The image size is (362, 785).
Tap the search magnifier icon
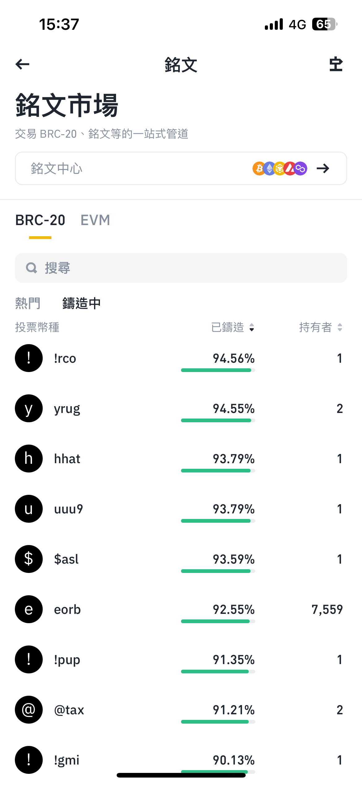tap(32, 268)
